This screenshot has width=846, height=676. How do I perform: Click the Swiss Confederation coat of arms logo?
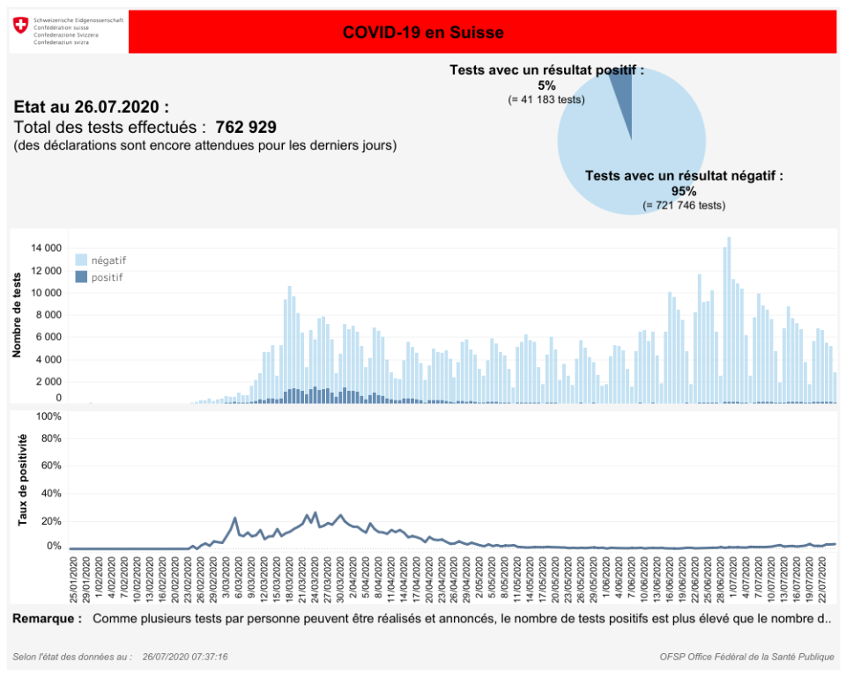click(x=21, y=27)
